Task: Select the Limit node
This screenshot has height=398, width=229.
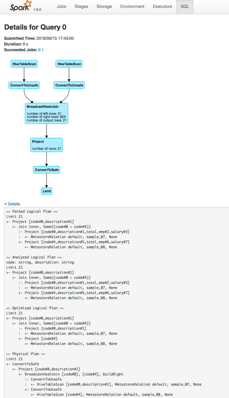Action: (x=47, y=191)
